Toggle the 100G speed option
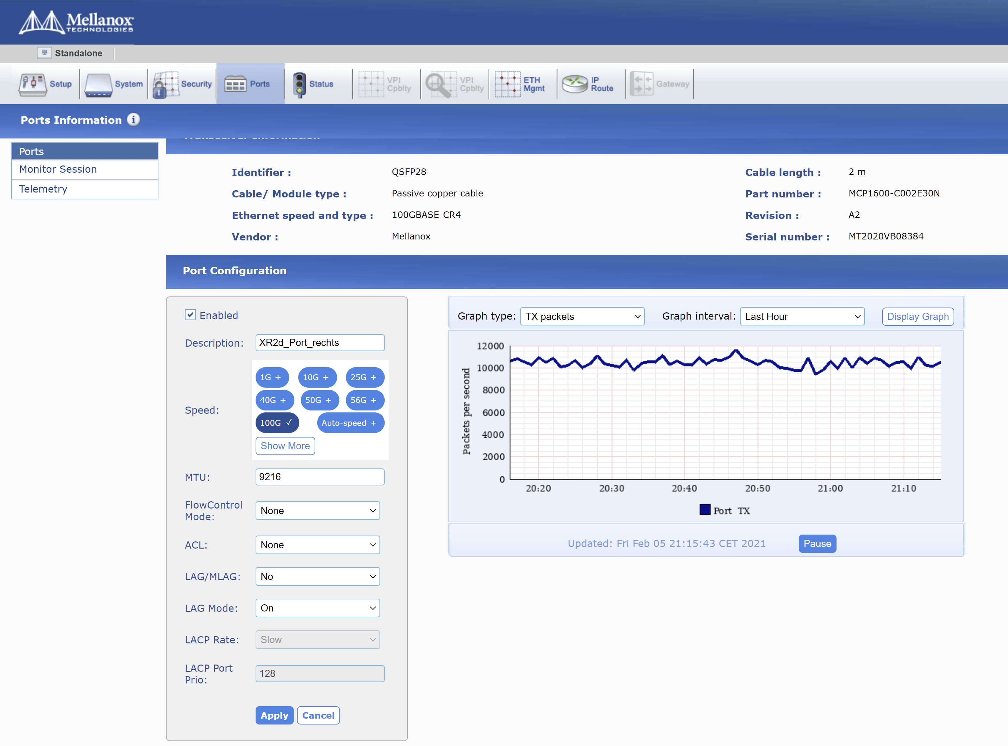Viewport: 1008px width, 746px height. (276, 423)
